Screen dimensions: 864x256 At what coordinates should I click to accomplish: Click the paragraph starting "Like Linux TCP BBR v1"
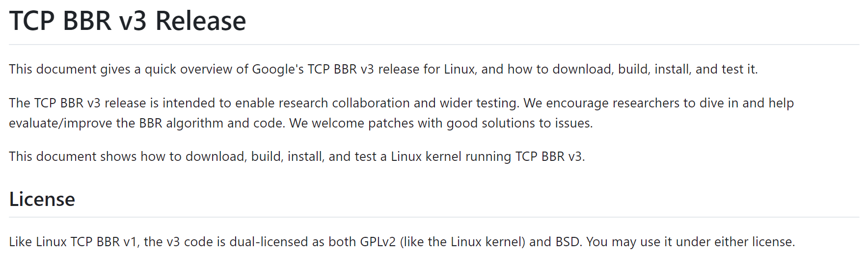click(x=402, y=242)
